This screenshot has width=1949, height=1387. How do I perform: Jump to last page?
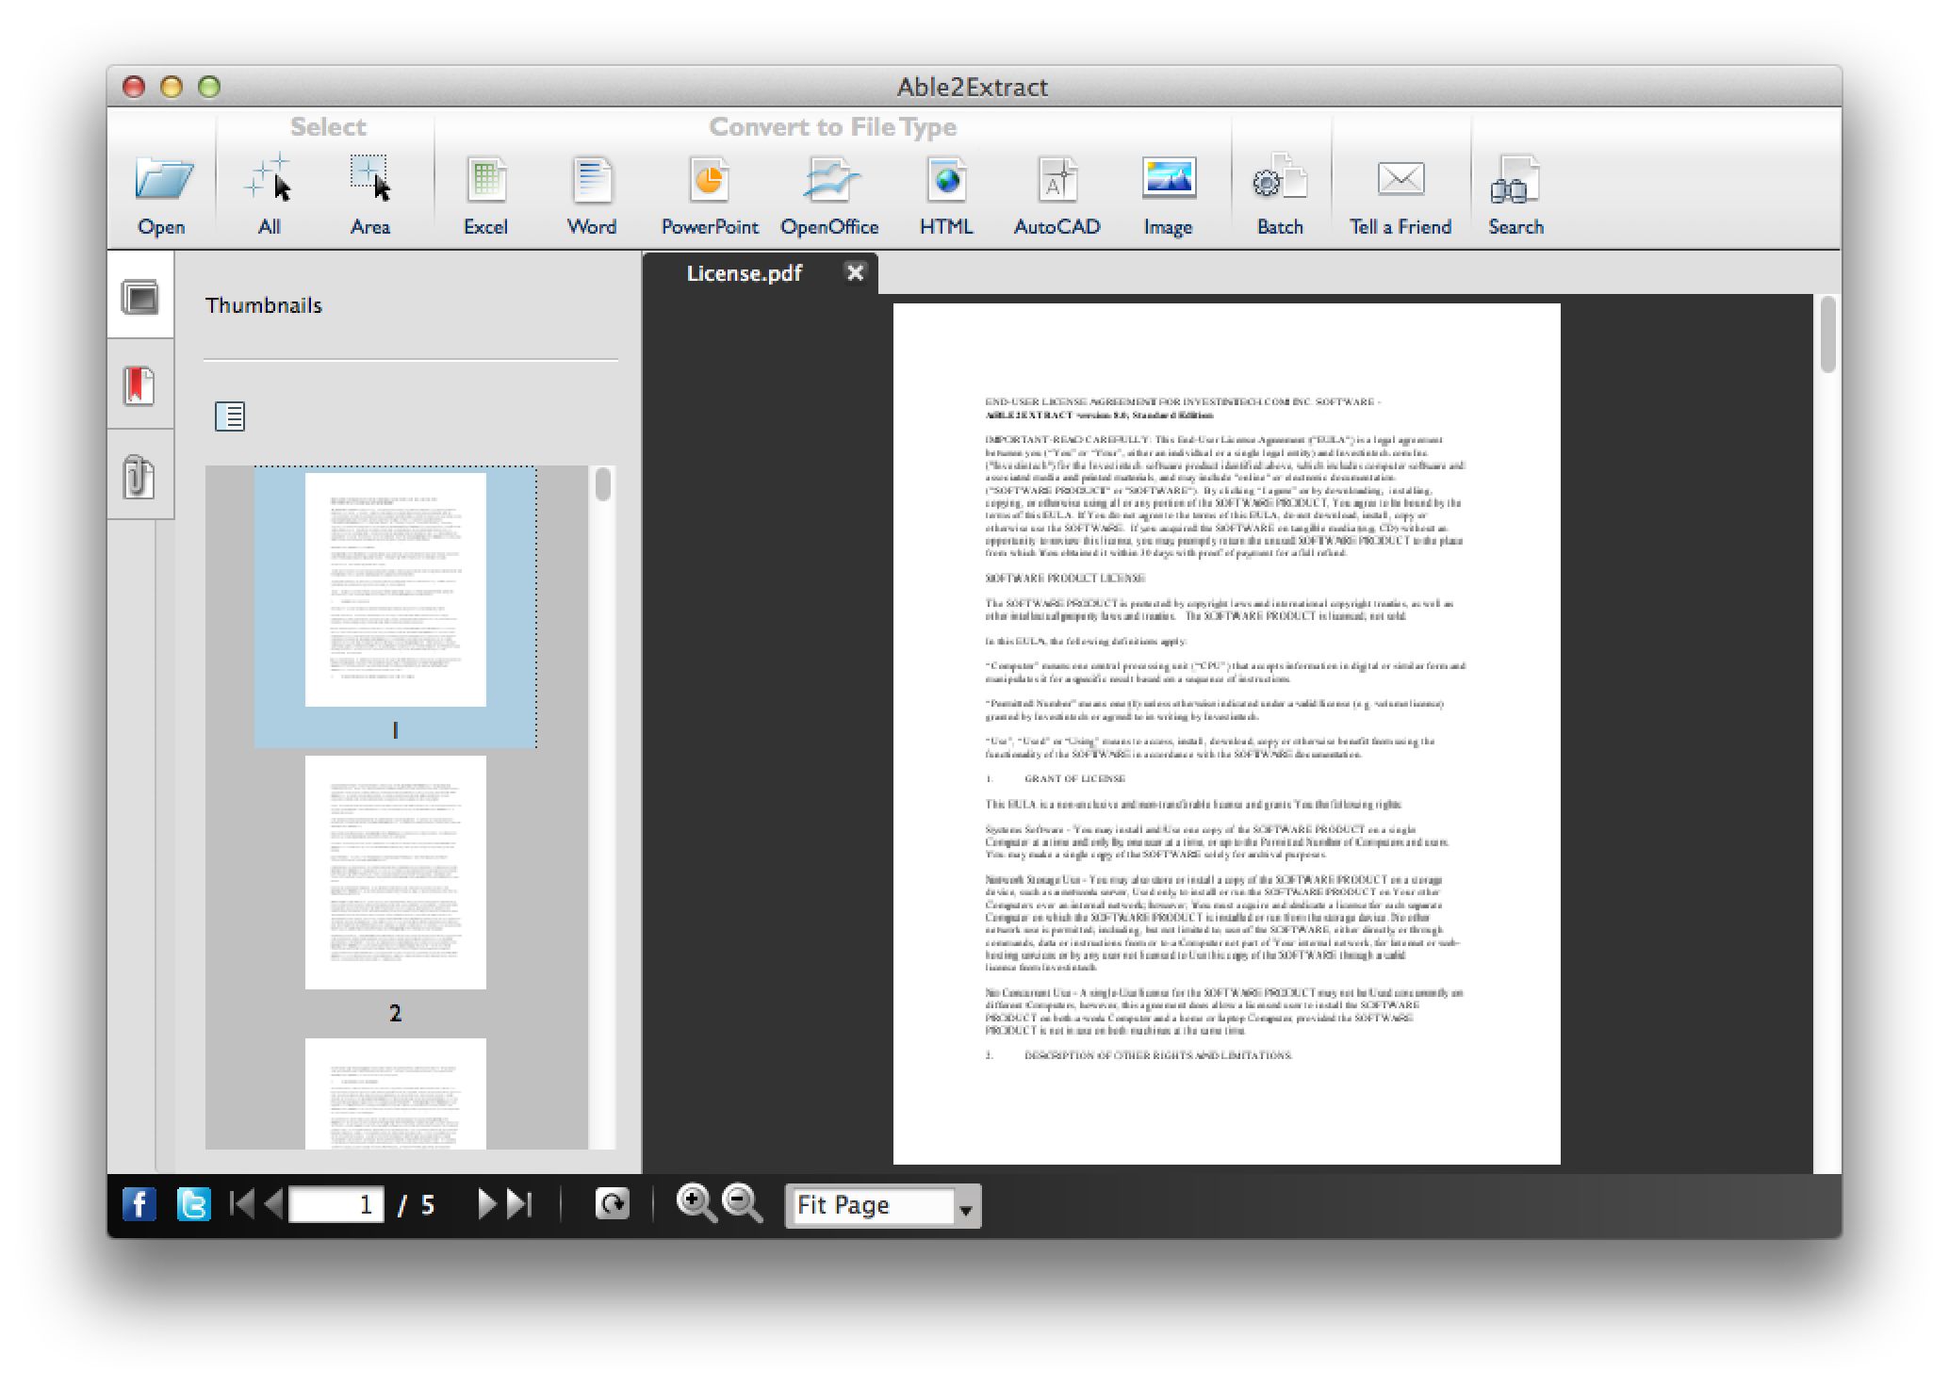[x=519, y=1204]
